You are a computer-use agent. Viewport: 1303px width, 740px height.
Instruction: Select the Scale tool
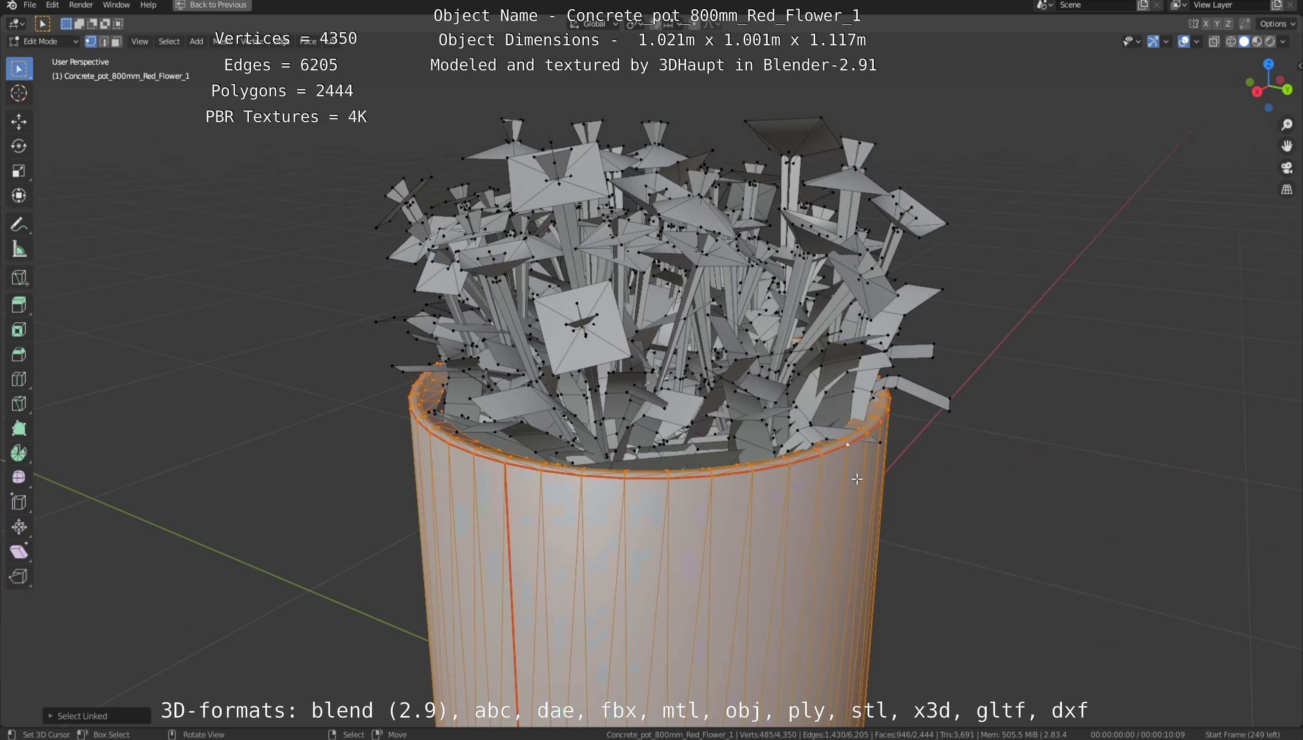(x=19, y=171)
